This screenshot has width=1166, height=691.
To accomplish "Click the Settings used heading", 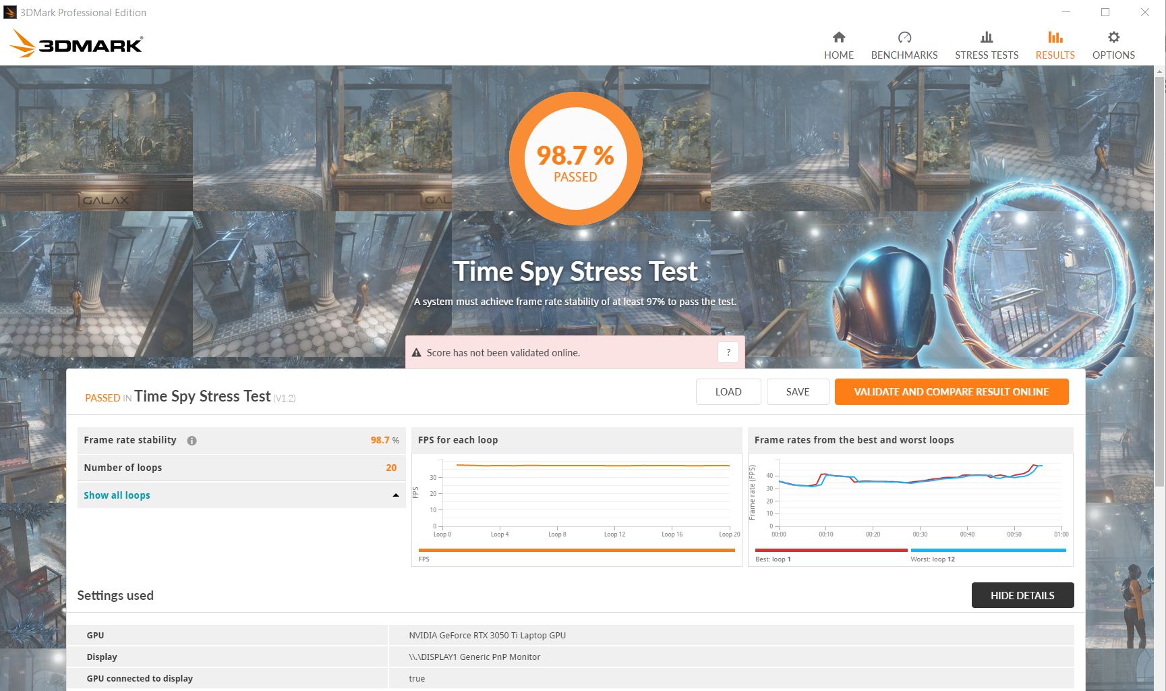I will (115, 595).
